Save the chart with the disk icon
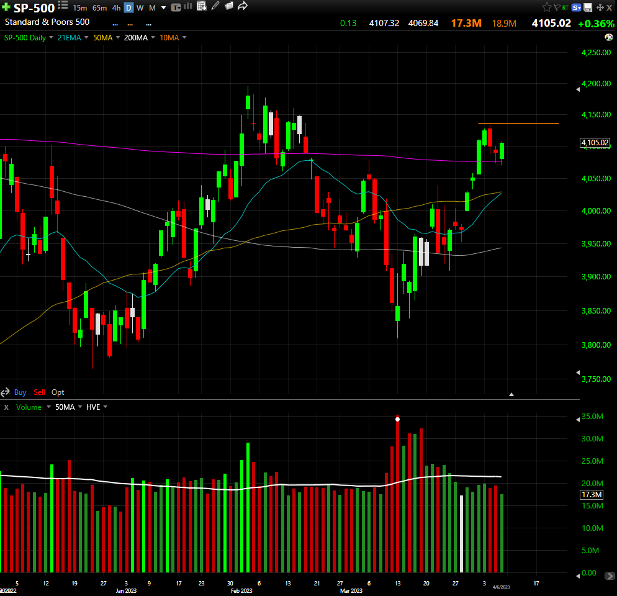 point(588,7)
